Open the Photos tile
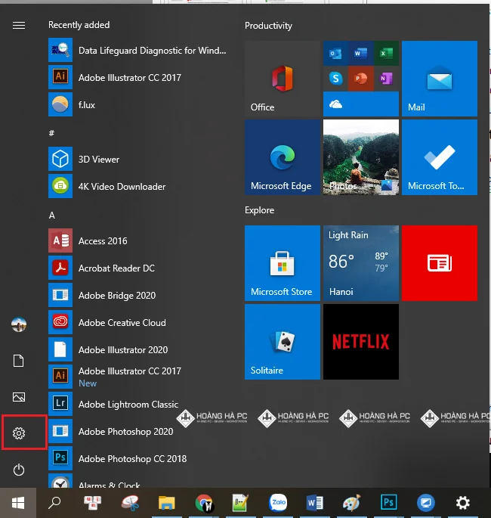This screenshot has height=518, width=491. pos(361,157)
